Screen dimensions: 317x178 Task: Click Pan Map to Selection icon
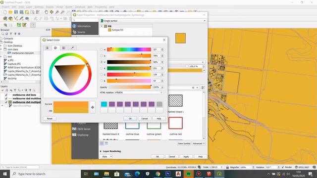point(52,12)
